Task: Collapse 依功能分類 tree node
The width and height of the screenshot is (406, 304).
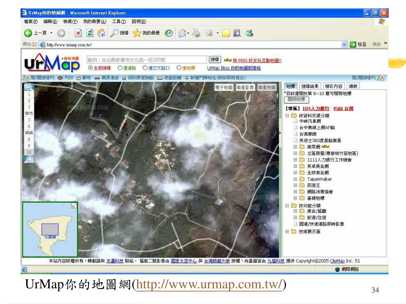Action: point(287,205)
